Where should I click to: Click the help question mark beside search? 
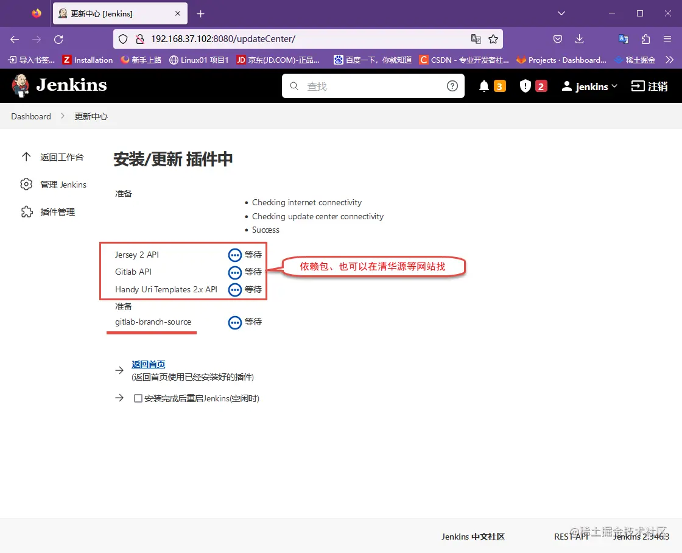tap(452, 86)
